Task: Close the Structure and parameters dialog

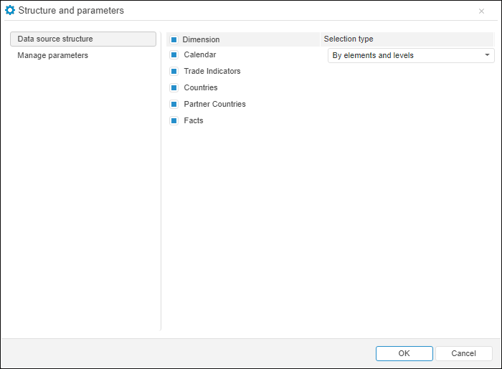Action: [x=481, y=11]
